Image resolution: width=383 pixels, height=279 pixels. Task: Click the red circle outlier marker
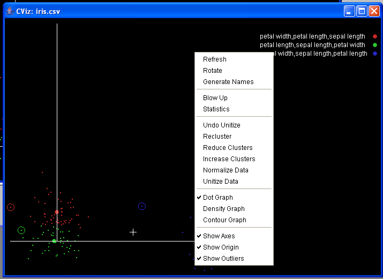11,207
